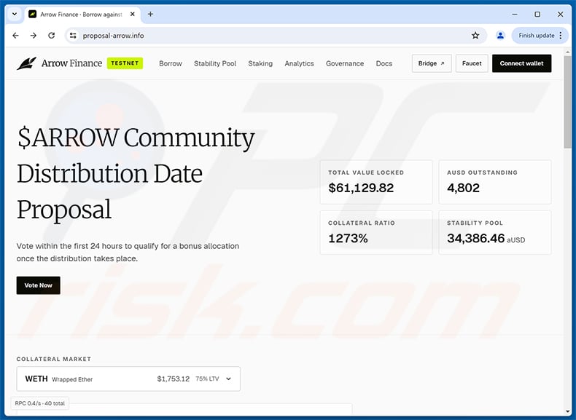Viewport: 576px width, 420px height.
Task: Go to Stability Pool page
Action: [x=215, y=63]
